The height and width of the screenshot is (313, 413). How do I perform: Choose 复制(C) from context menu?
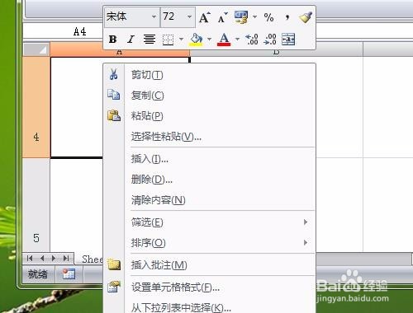209,96
